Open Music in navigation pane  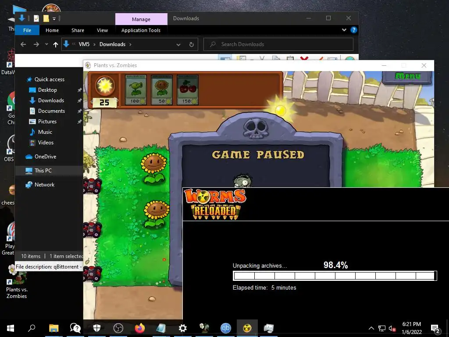45,132
